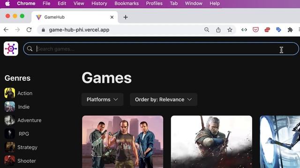Open the GTA game card image
Viewport: 300px width, 168px height.
[123, 142]
